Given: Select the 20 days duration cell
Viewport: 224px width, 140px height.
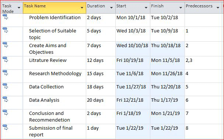Looking at the screenshot, I should (101, 103).
